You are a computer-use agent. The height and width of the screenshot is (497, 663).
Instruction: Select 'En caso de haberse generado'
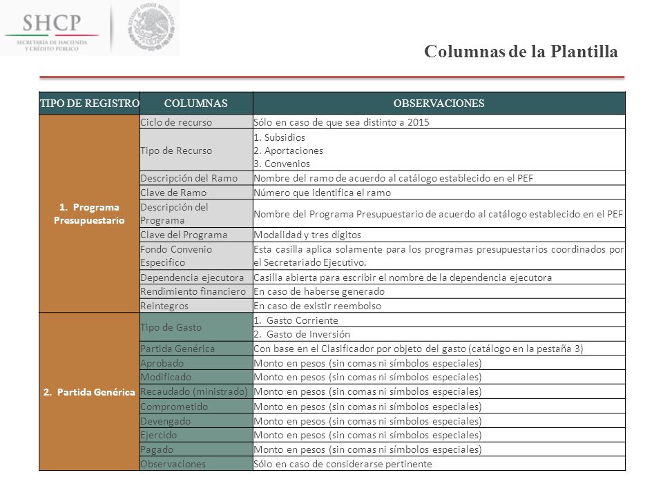tap(319, 291)
